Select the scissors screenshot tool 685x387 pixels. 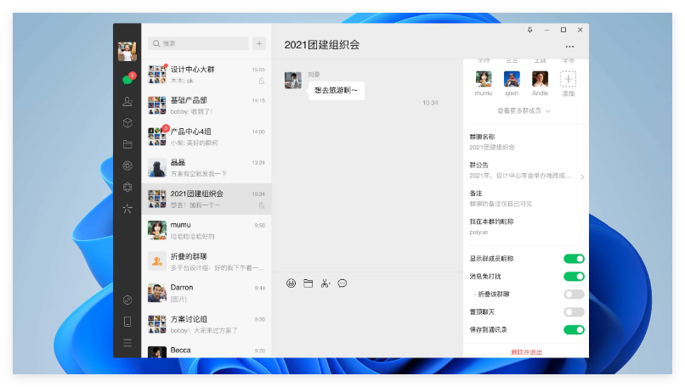(326, 283)
